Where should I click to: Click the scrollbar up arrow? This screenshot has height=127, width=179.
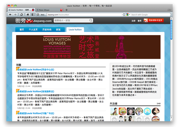pos(171,18)
